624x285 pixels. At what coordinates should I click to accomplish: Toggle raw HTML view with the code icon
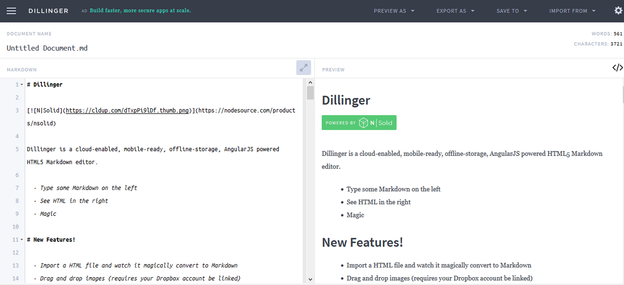point(617,68)
